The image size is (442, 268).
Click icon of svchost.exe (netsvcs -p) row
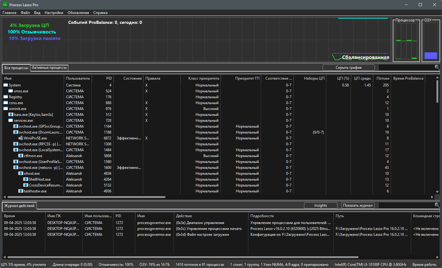[x=15, y=168]
